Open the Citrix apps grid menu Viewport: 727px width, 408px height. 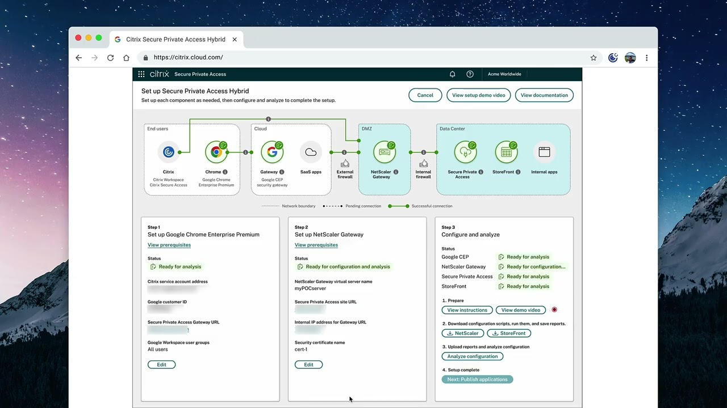[x=141, y=74]
